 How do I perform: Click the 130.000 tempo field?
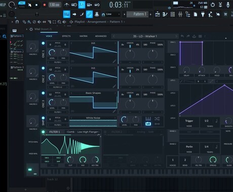[54, 5]
